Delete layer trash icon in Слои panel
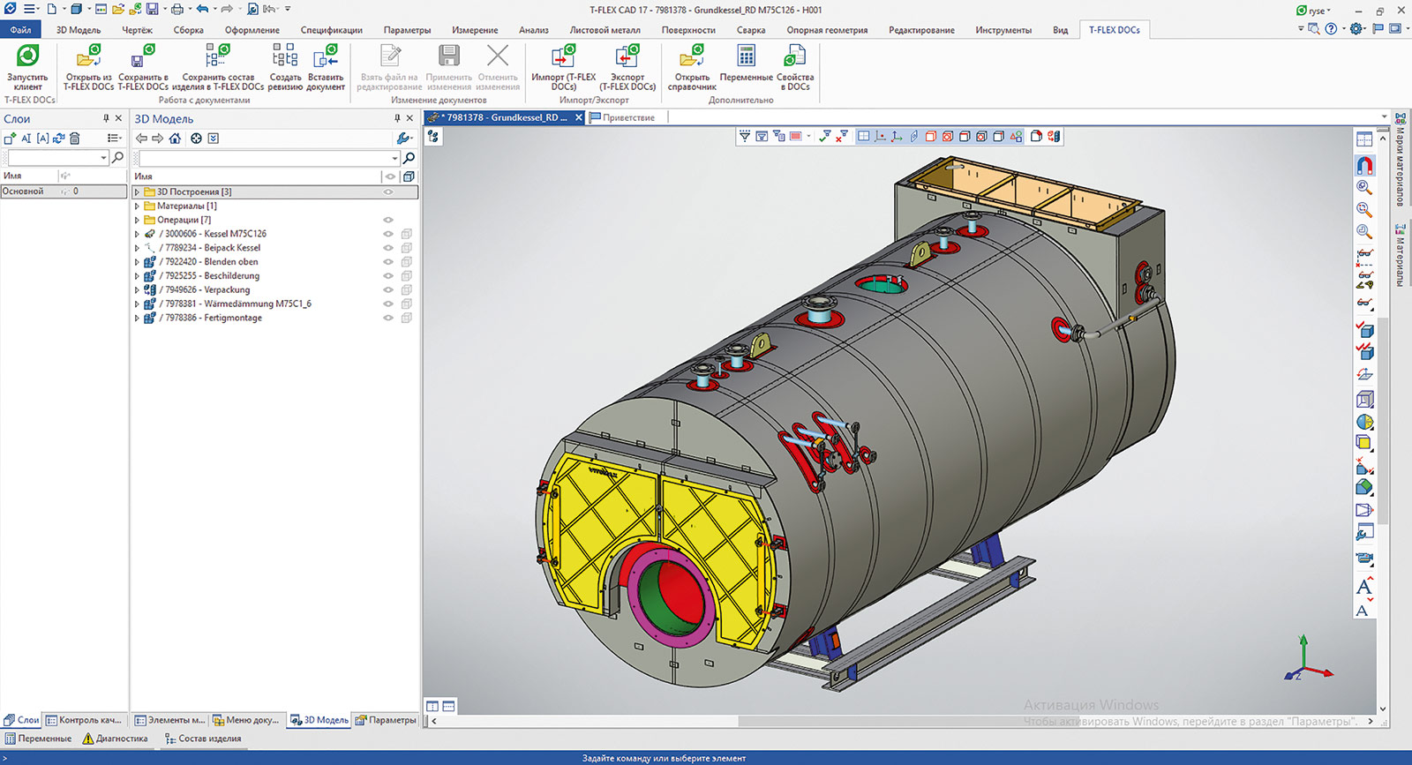The height and width of the screenshot is (765, 1412). (x=75, y=139)
